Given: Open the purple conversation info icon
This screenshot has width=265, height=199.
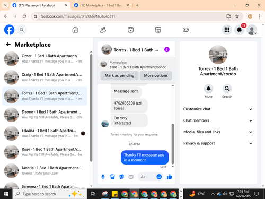Looking at the screenshot, I should click(167, 49).
